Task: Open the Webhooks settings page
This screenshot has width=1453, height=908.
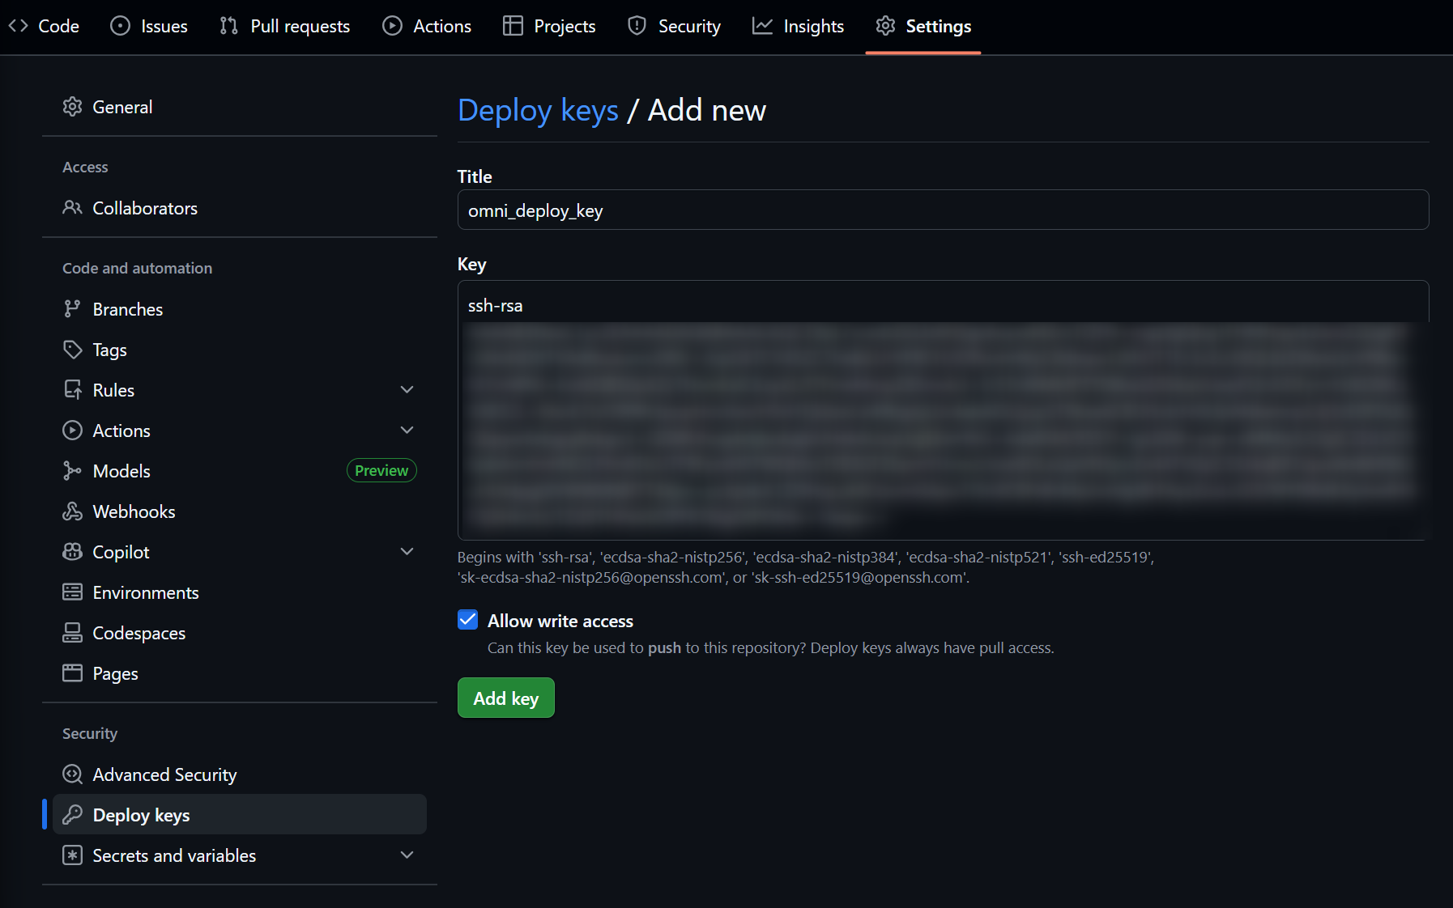Action: click(x=240, y=511)
